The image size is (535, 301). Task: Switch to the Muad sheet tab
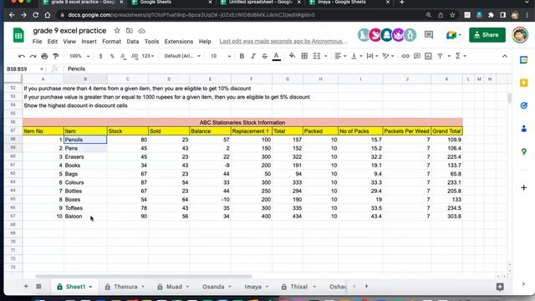coord(173,287)
